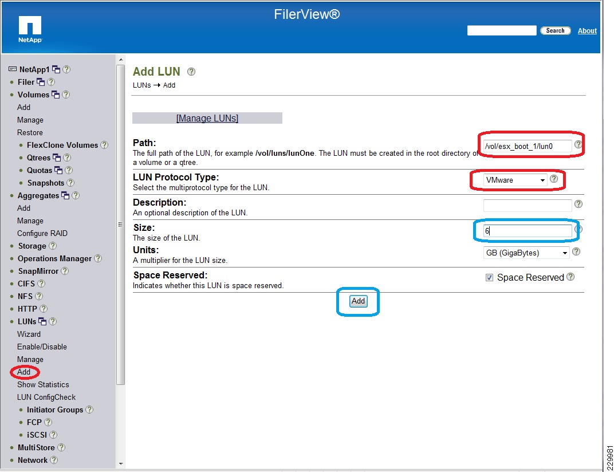Show help for Space Reserved option

[x=570, y=277]
